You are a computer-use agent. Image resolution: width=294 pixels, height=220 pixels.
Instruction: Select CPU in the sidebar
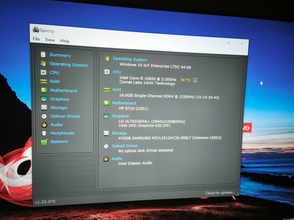[55, 73]
